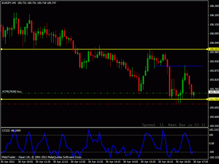Click the 105.820 price scale value
Screen dimensions: 219x164
(x=214, y=80)
